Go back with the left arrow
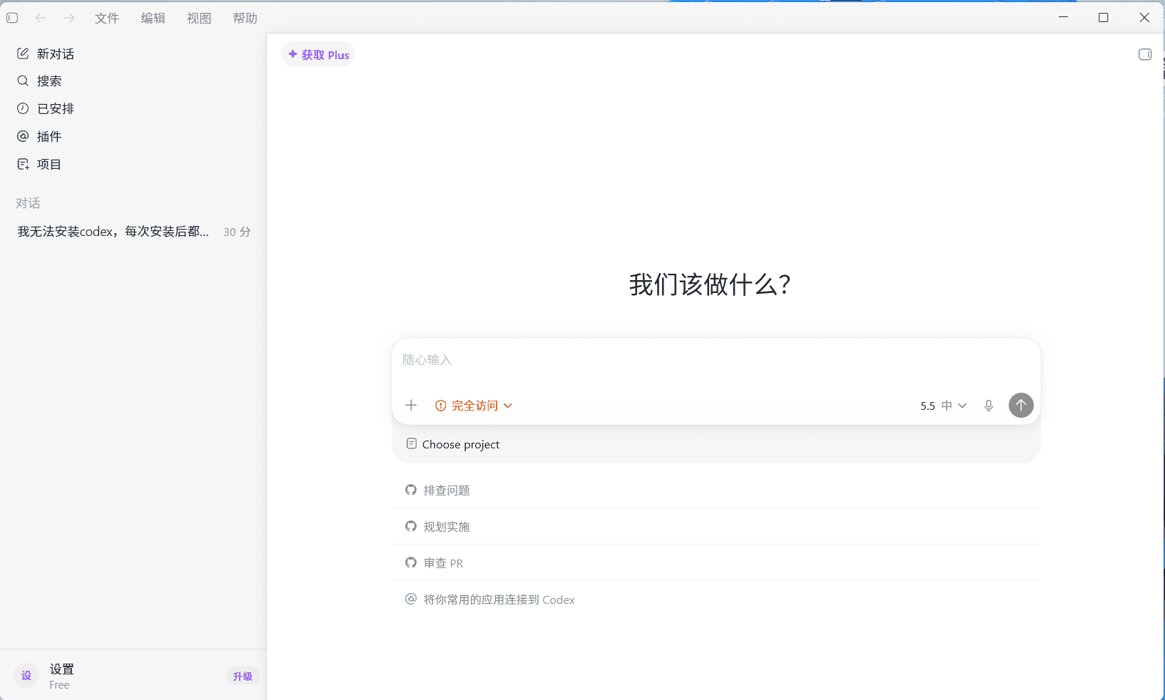The width and height of the screenshot is (1165, 700). coord(41,18)
